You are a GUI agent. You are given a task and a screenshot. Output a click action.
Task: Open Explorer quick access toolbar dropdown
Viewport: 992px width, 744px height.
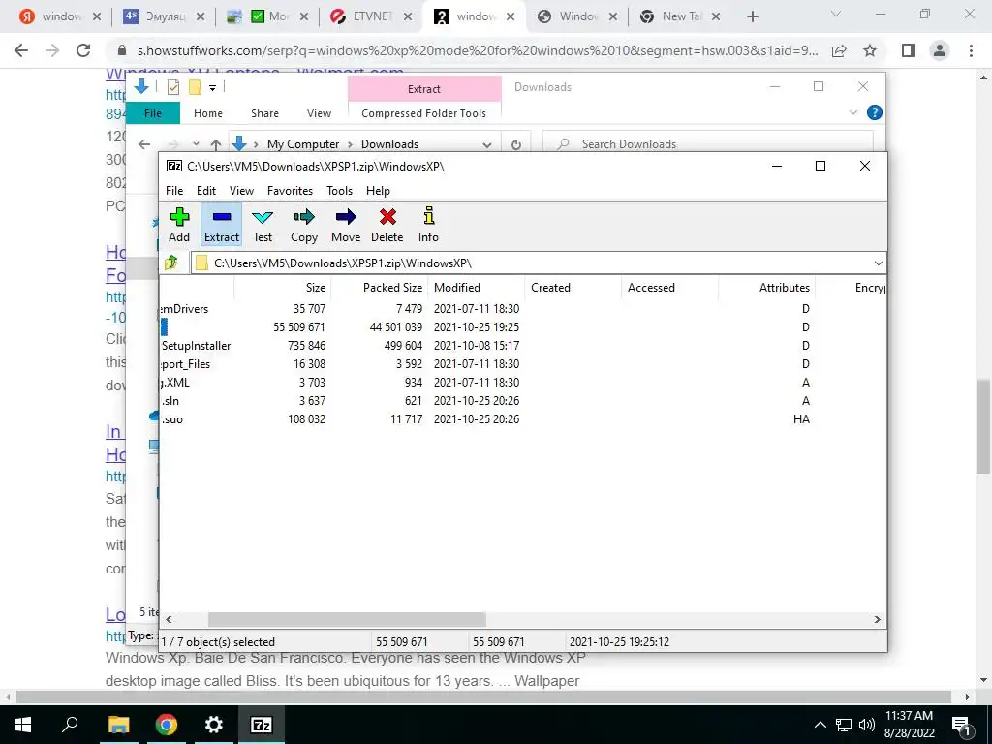tap(212, 88)
